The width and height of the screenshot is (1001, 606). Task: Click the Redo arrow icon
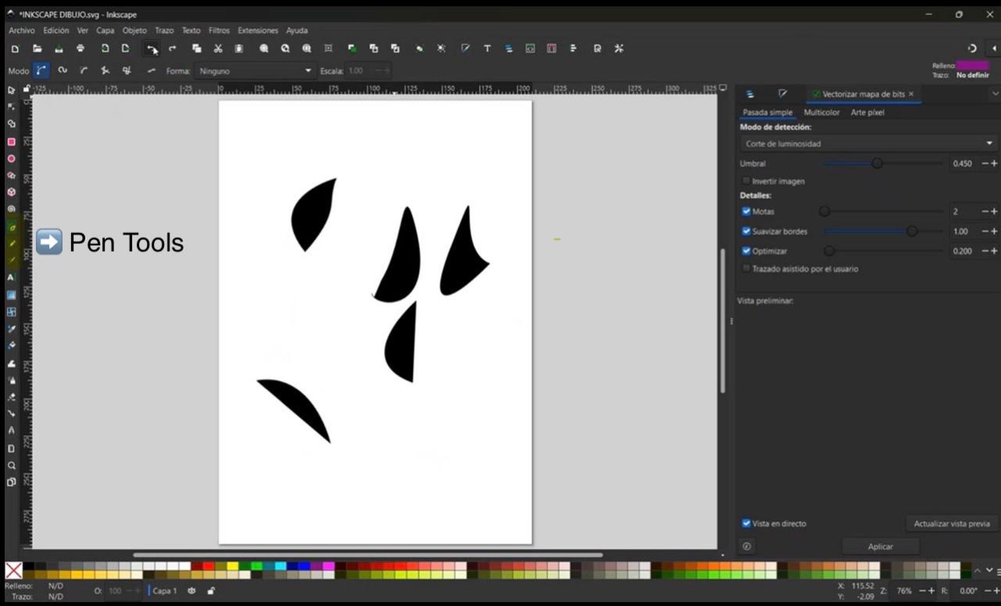[172, 48]
